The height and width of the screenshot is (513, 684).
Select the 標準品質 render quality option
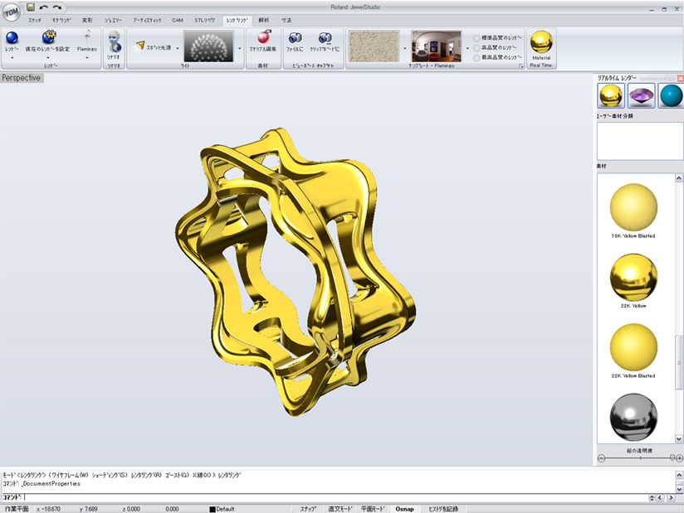(x=476, y=38)
